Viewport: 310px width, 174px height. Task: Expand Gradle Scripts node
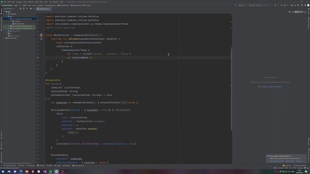click(x=4, y=38)
